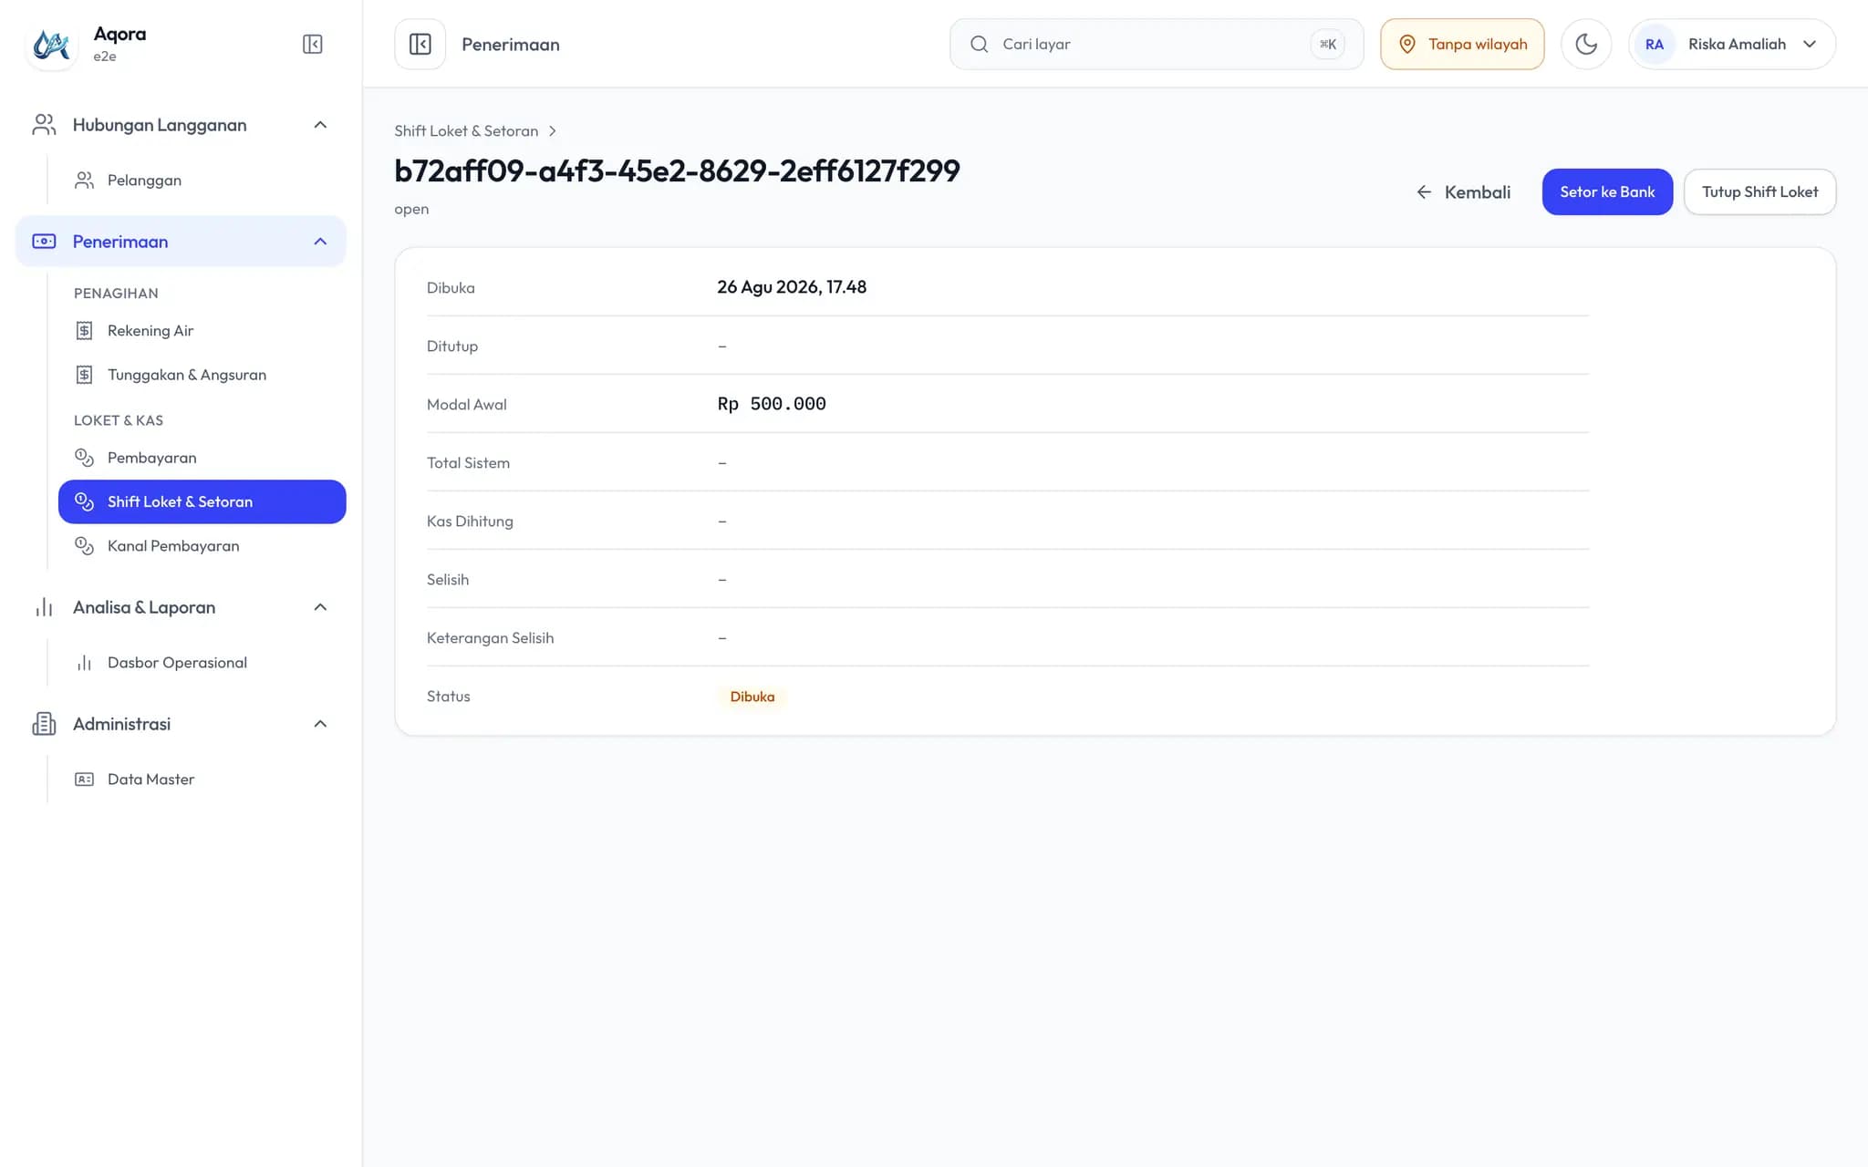Click the Hubungan Langganan people icon
The image size is (1868, 1167).
click(44, 125)
